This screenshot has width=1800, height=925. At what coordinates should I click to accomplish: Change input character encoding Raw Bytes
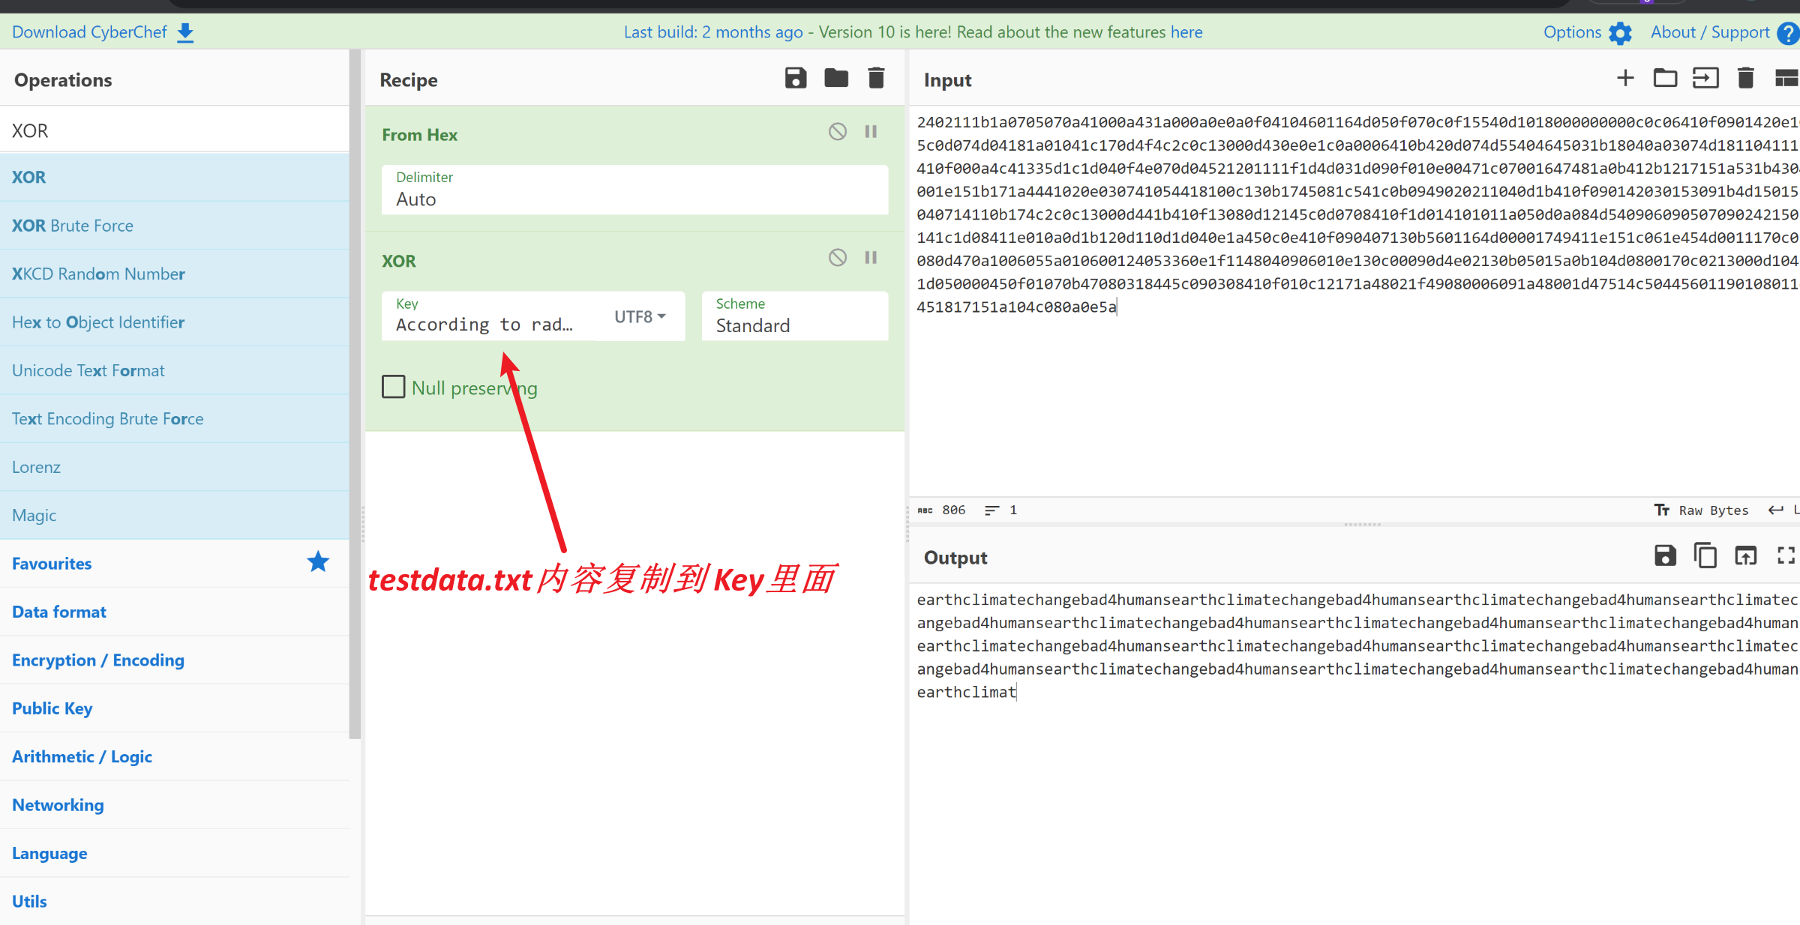1702,510
